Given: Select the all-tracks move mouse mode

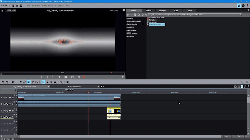Looking at the screenshot, I should (51, 82).
